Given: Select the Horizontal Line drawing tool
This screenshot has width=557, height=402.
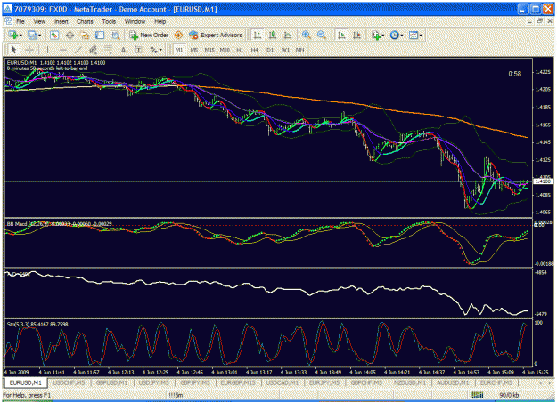Looking at the screenshot, I should 63,50.
